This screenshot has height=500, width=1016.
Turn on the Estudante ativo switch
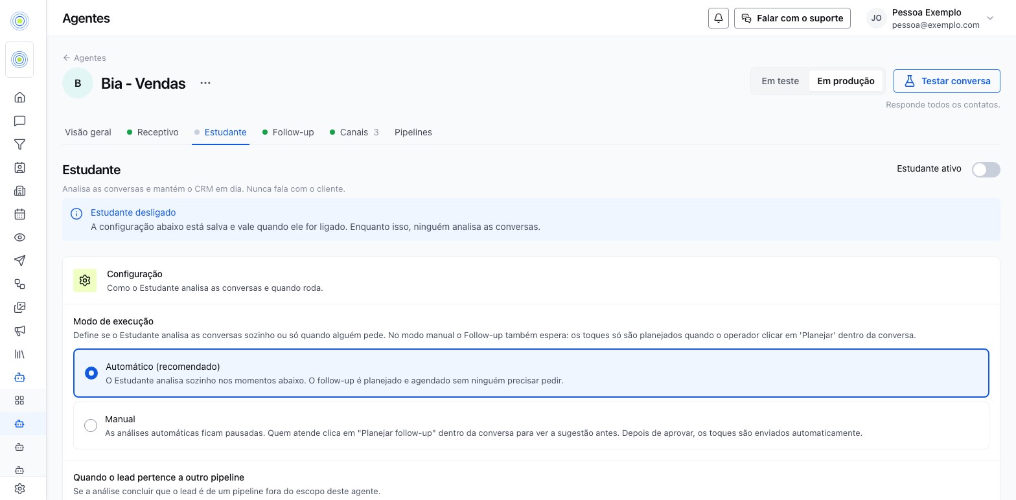986,170
